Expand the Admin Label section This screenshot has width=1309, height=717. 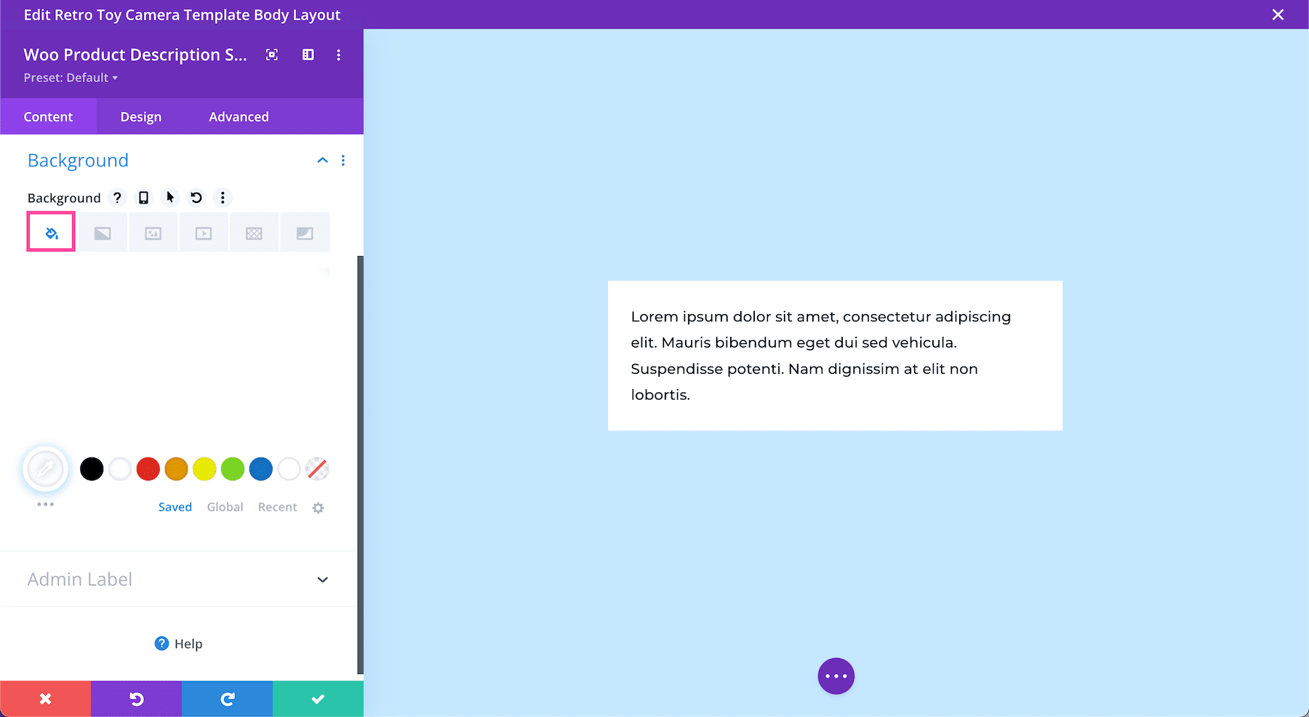322,580
